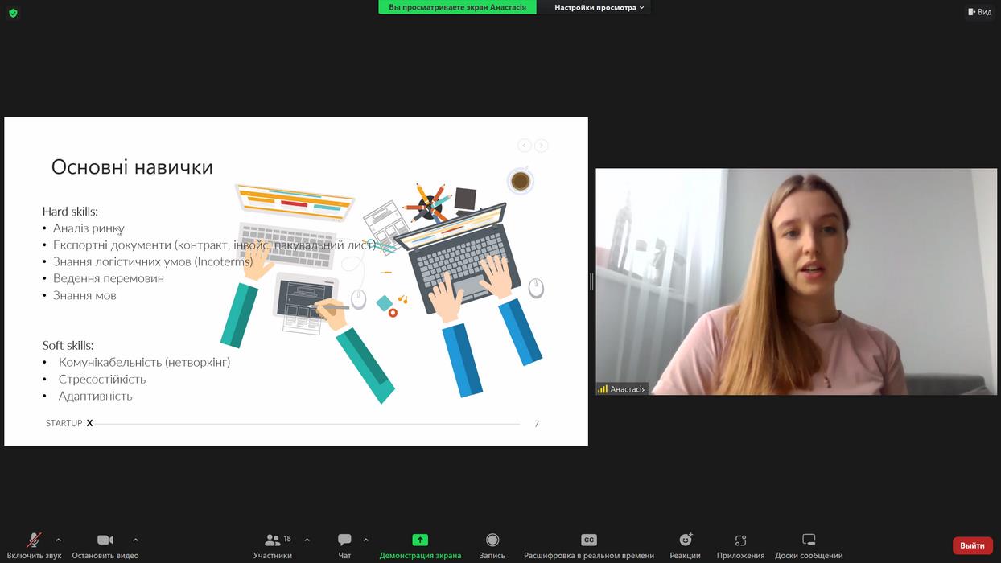Open the View options dropdown (Настройки просмотра)
This screenshot has width=1001, height=563.
599,7
